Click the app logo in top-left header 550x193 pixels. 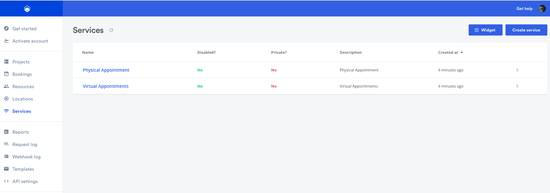(x=27, y=9)
